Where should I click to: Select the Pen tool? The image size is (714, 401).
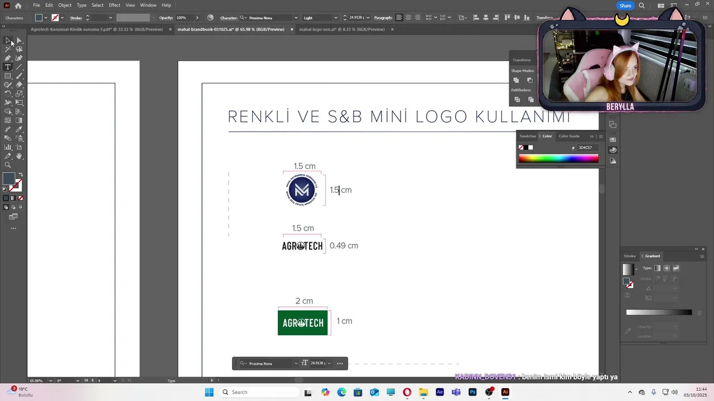[x=8, y=58]
